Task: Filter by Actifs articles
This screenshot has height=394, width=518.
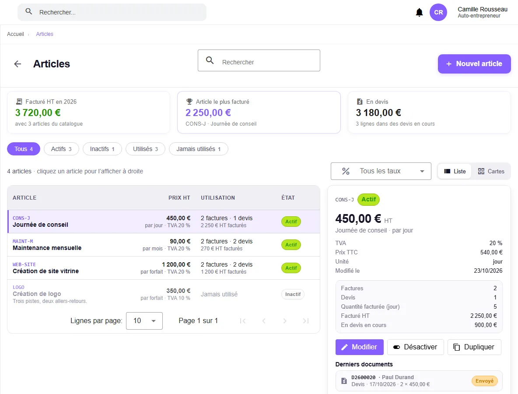Action: 61,149
